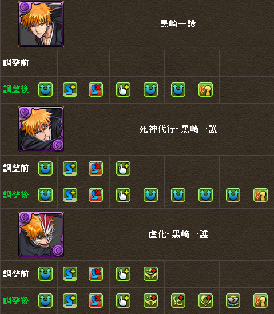Click the heart-shaped killer icon in 虚化's 調整後 row
This screenshot has height=314, width=274.
[x=205, y=301]
